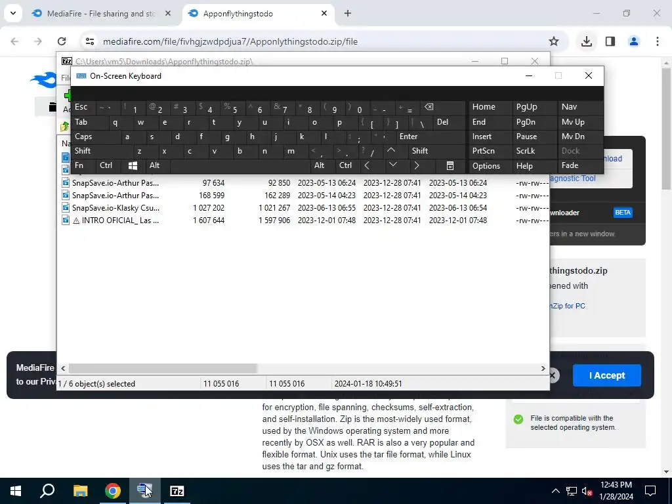Click 7-Zip horizontal scrollbar thumb
Image resolution: width=672 pixels, height=504 pixels.
[x=163, y=369]
